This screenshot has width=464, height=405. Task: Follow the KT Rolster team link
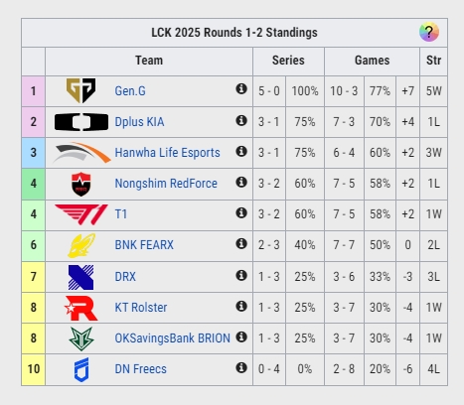141,308
